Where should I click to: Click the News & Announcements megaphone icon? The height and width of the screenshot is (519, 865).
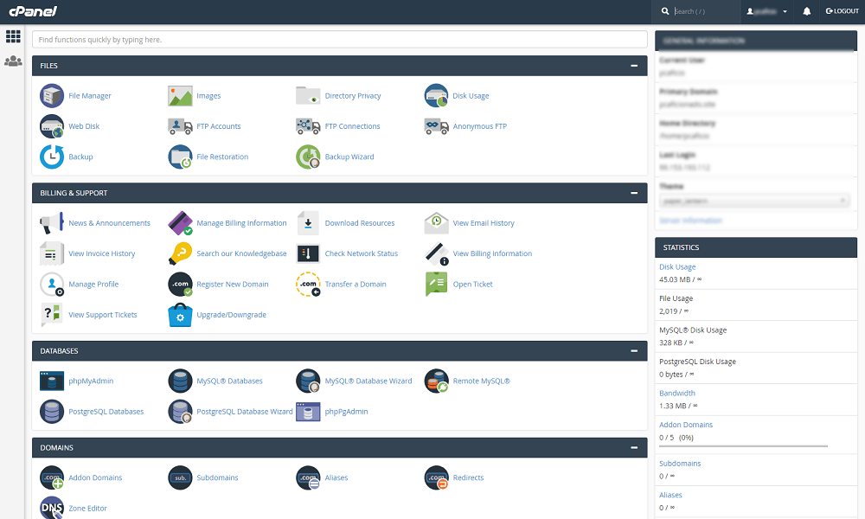[x=52, y=223]
